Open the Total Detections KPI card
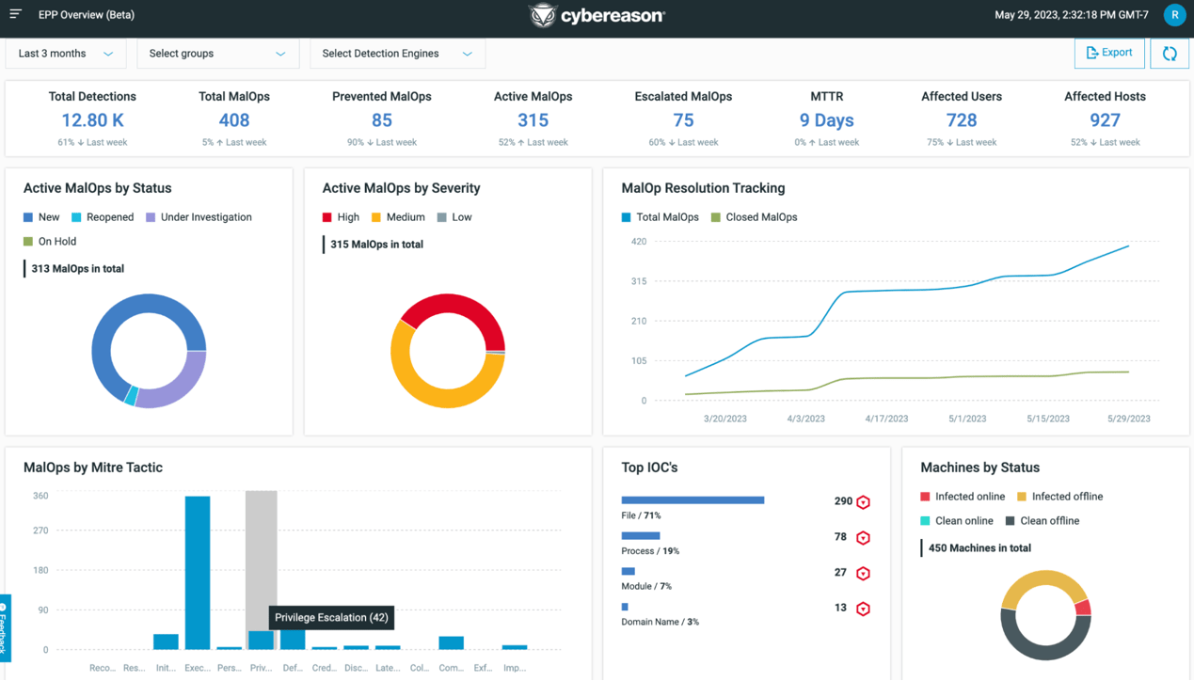The height and width of the screenshot is (681, 1194). [91, 119]
